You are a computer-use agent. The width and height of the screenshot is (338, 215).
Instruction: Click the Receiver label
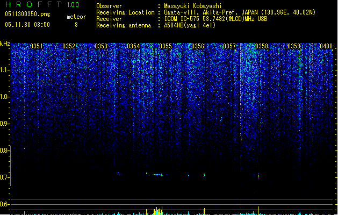click(109, 19)
